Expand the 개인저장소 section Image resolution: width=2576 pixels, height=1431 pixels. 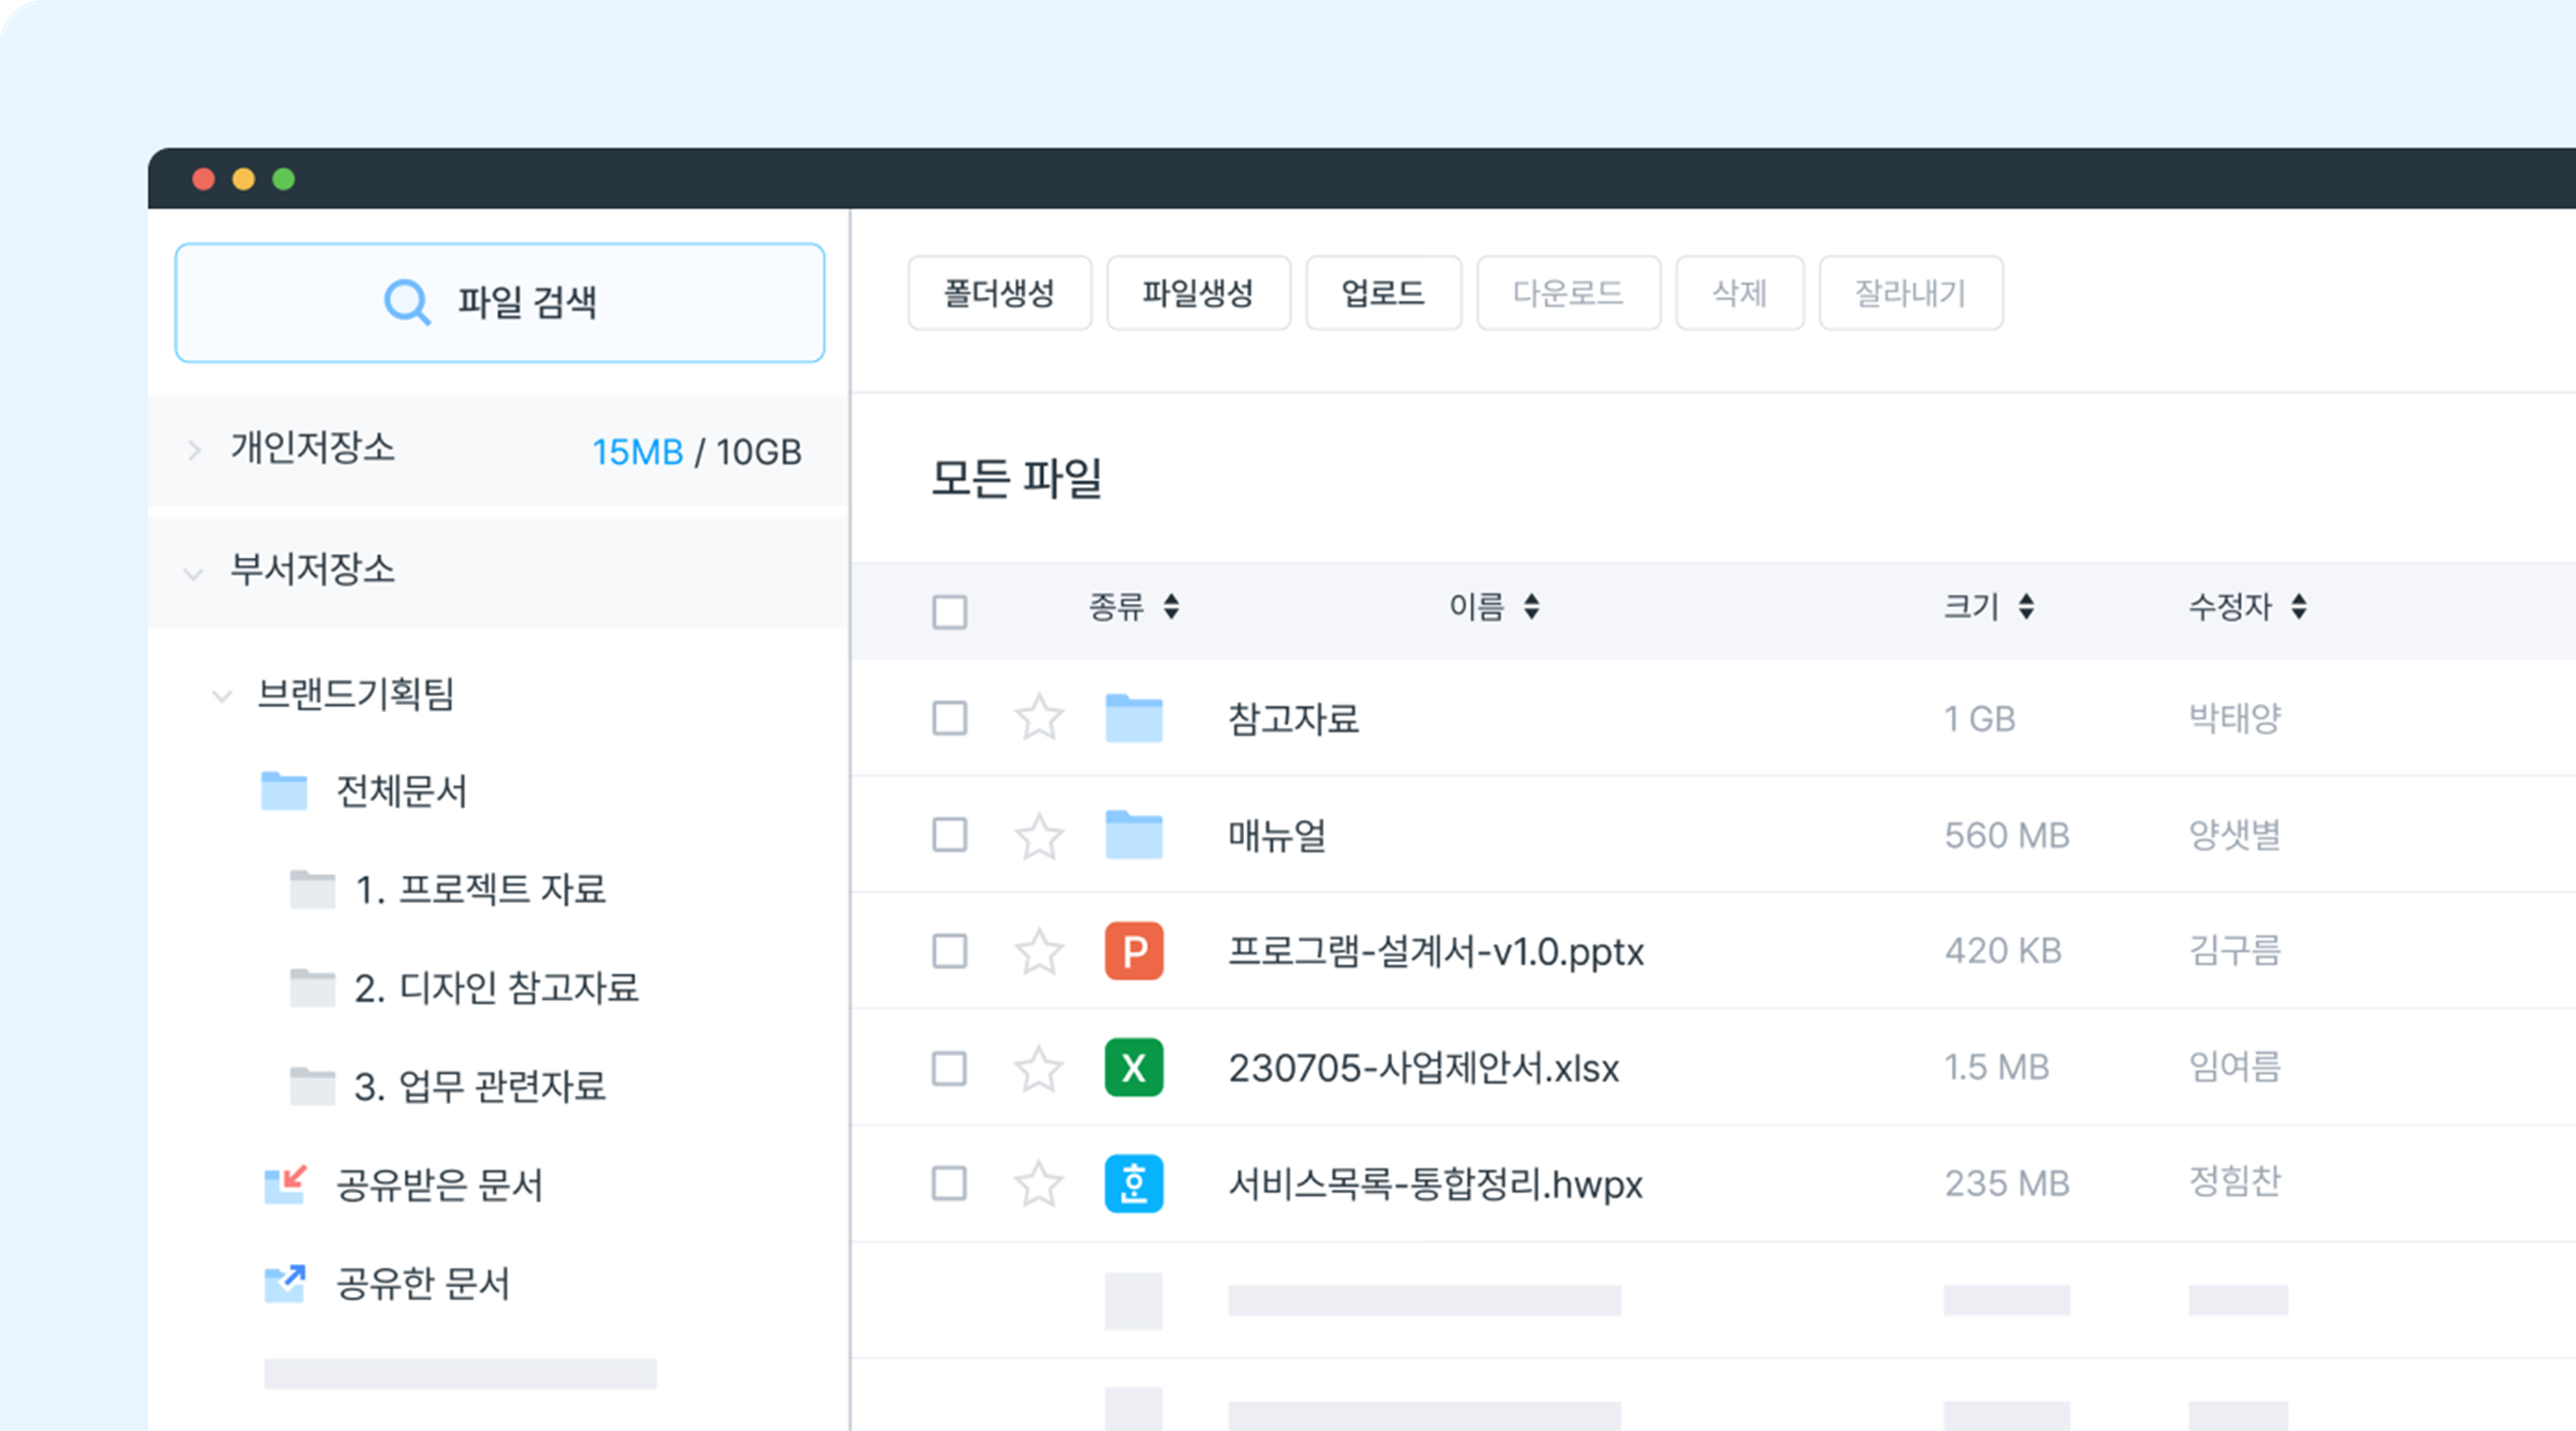point(192,450)
